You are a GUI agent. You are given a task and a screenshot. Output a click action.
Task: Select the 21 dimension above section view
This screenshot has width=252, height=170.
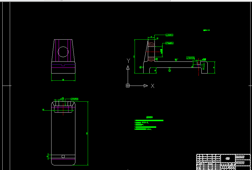tap(151, 37)
